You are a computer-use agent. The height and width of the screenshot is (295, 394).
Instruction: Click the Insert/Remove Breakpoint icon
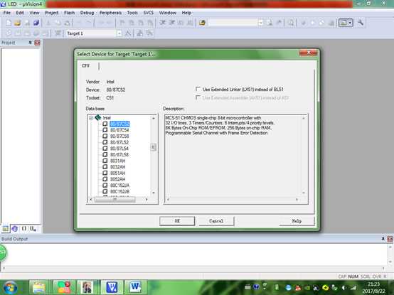click(x=304, y=23)
